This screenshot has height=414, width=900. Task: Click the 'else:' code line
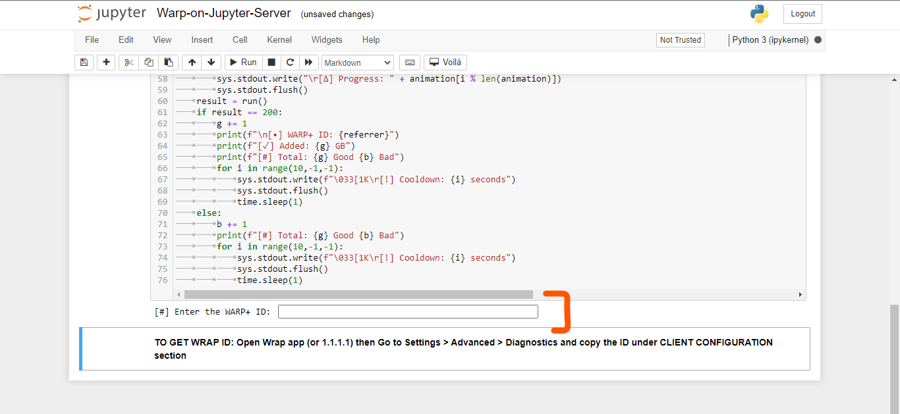209,213
